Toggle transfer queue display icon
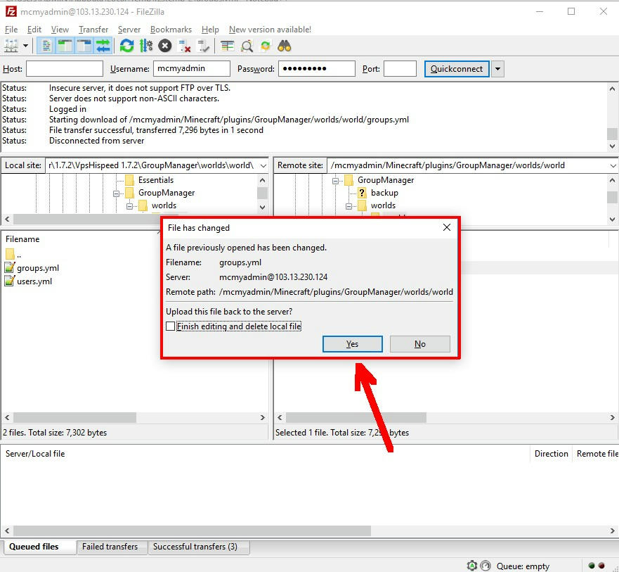The image size is (619, 572). 103,46
